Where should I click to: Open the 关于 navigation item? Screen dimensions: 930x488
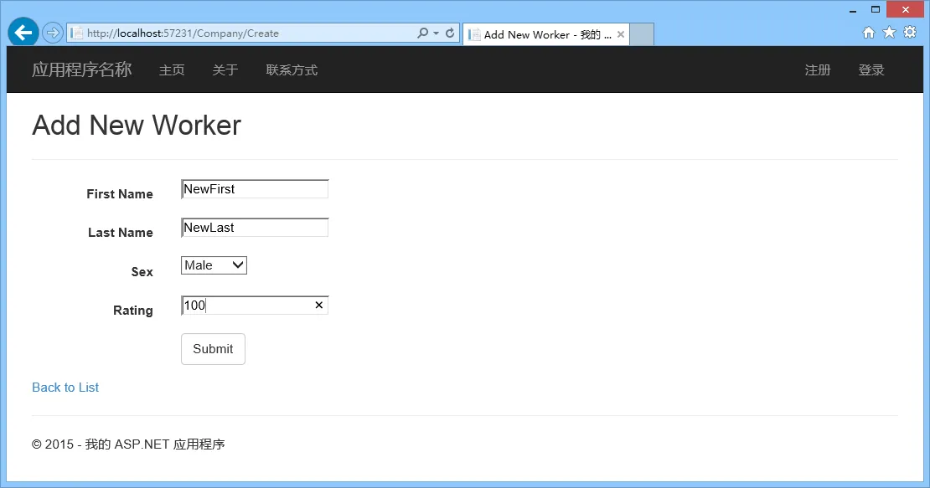(x=225, y=69)
